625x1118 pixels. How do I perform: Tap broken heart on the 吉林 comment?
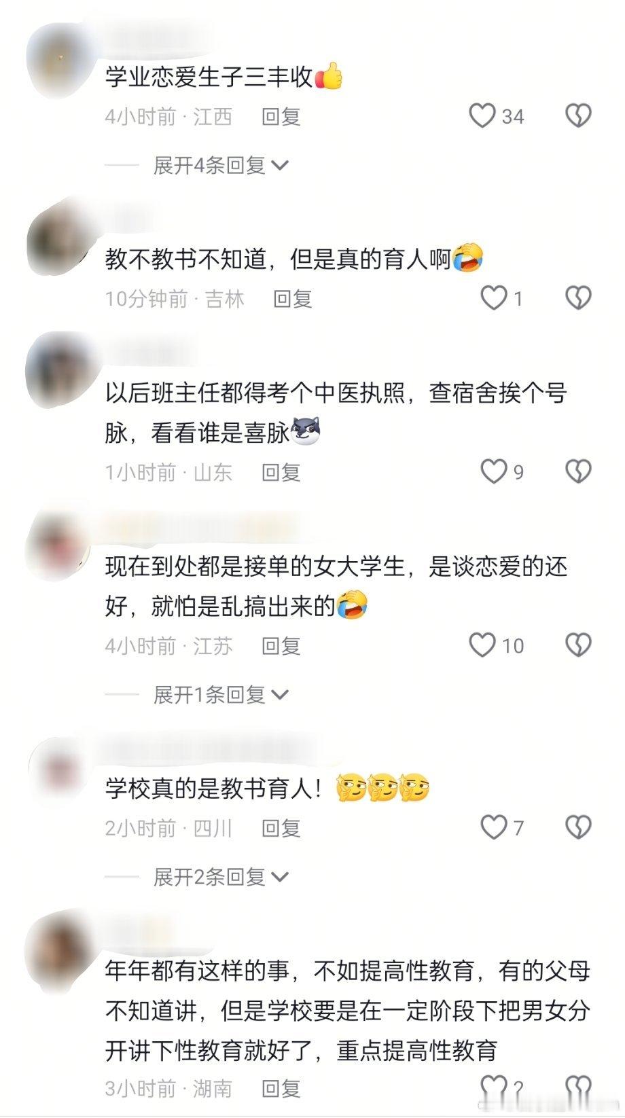pyautogui.click(x=578, y=298)
